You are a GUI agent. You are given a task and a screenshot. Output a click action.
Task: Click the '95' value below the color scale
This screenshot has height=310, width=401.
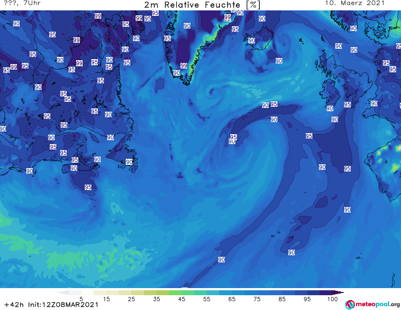point(307,299)
